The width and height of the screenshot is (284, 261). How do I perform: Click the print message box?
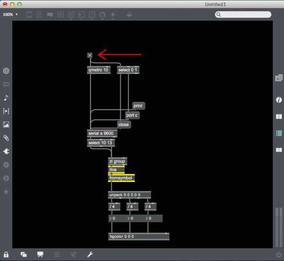138,106
